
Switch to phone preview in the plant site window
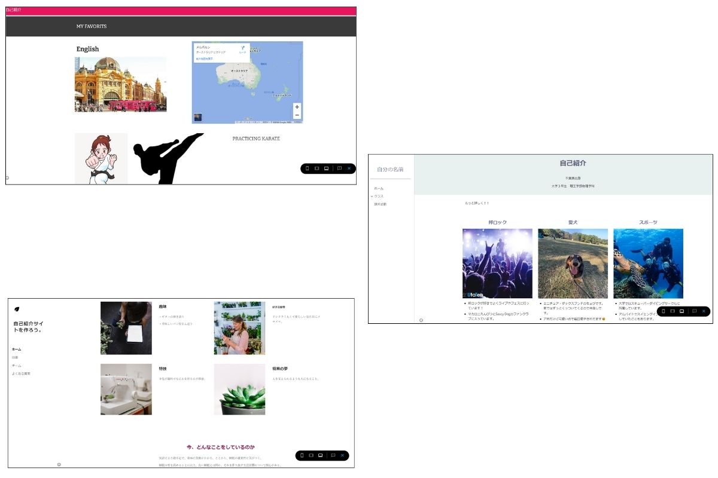302,455
